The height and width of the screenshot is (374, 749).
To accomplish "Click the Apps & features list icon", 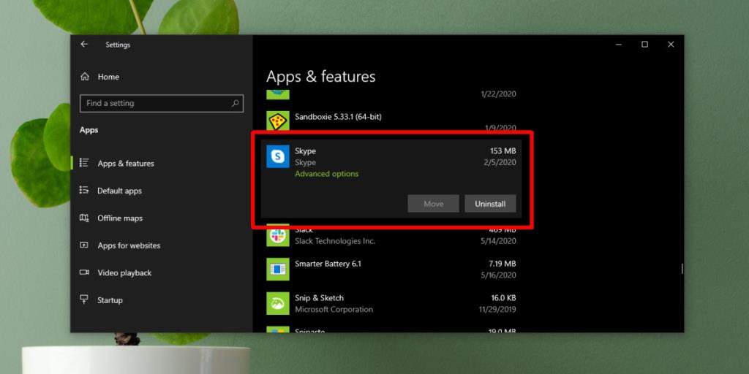I will coord(84,163).
